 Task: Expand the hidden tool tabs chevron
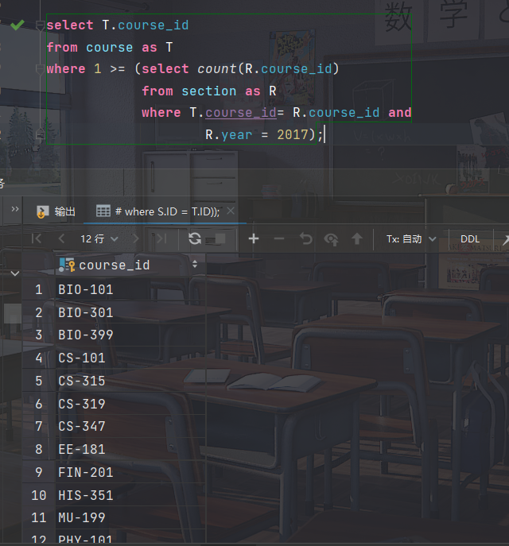pos(15,209)
